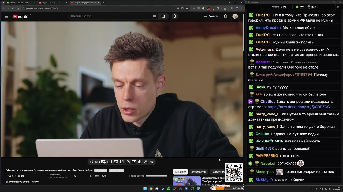Add +10 minutes to the split
The image size is (343, 192).
coord(97,176)
